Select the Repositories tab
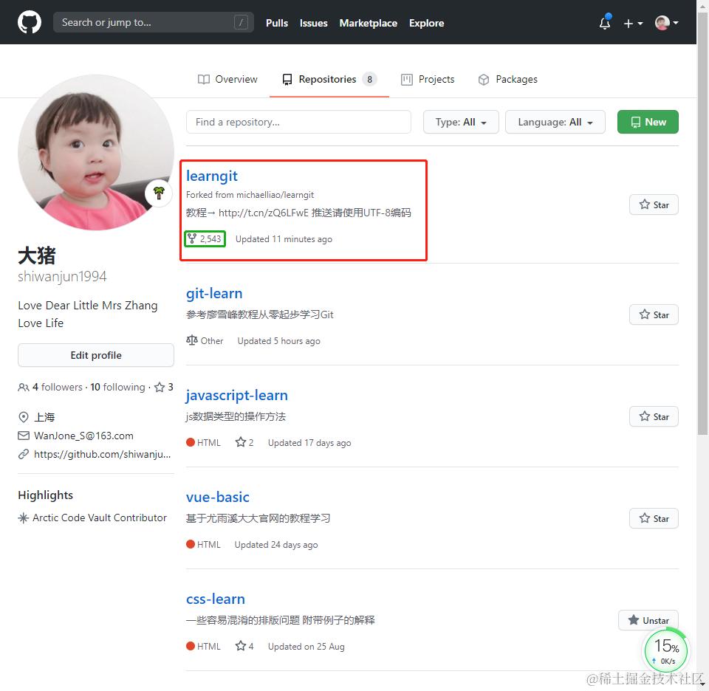The width and height of the screenshot is (709, 691). 329,79
